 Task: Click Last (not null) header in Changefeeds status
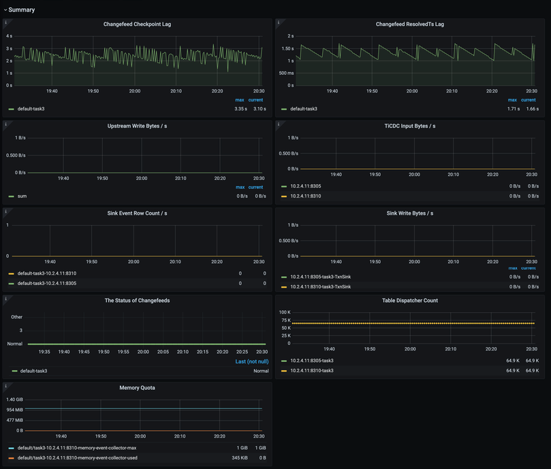(x=251, y=362)
